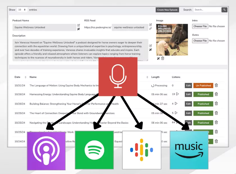236x174 pixels.
Task: Sort episodes using arrows beside Length
Action: pos(147,77)
